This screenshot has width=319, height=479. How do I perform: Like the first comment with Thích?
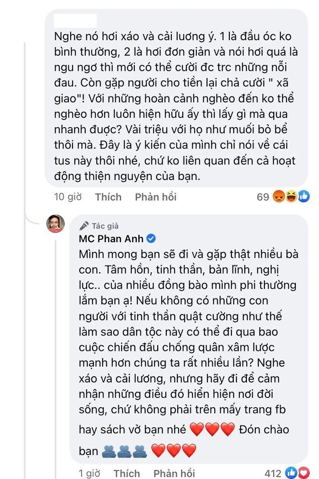[x=108, y=197]
